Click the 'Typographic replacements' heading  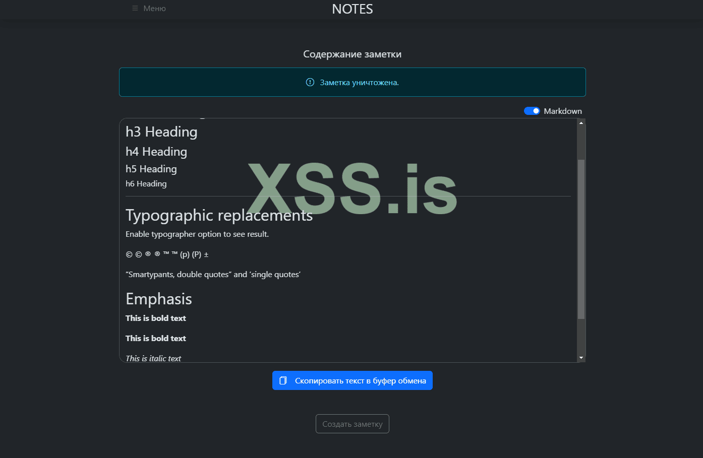[x=219, y=215]
